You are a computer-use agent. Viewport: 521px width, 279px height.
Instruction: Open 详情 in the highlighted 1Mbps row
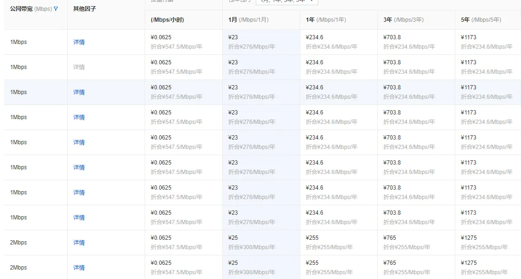tap(79, 92)
